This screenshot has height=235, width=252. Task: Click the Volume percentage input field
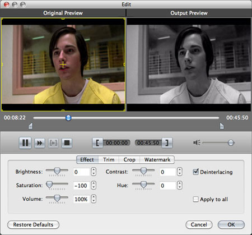[x=82, y=199]
